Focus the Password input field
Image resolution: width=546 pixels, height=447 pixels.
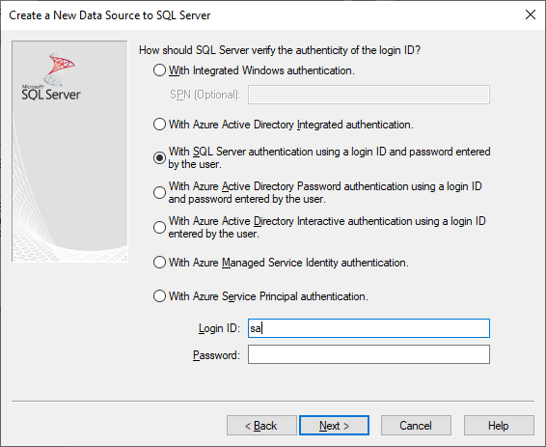click(369, 354)
